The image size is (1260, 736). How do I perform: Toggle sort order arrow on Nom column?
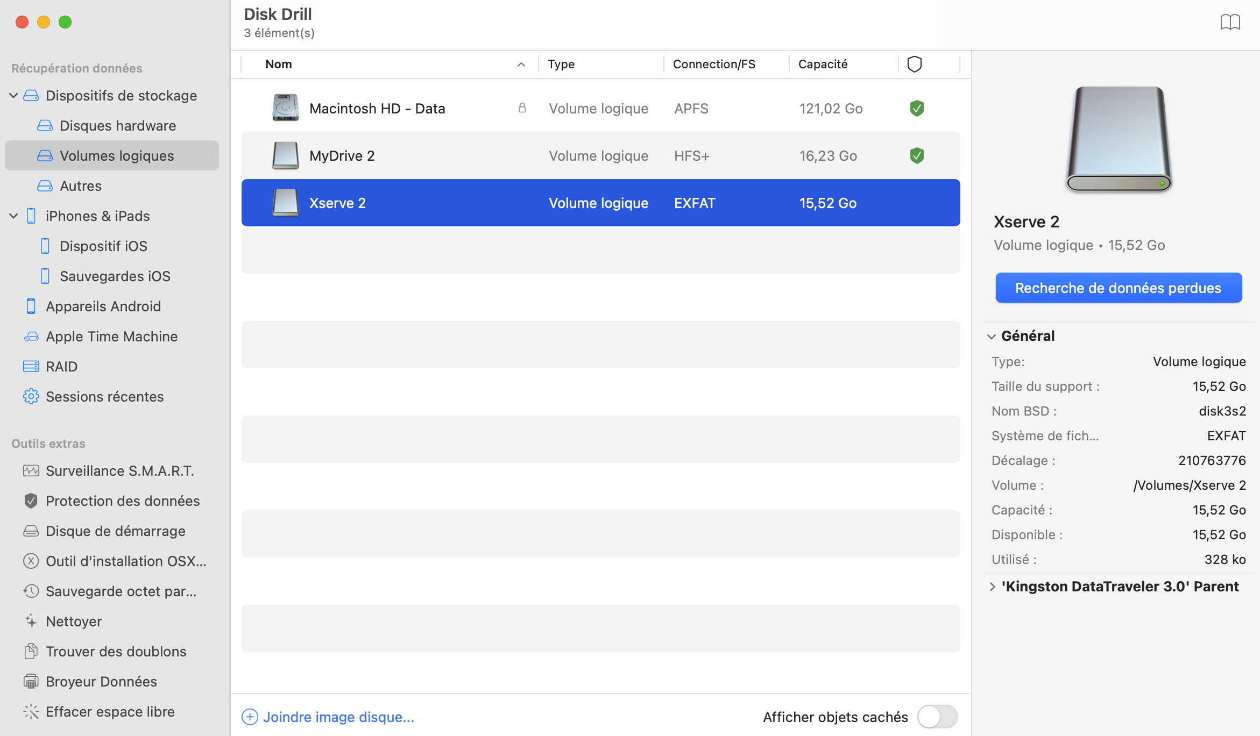521,65
